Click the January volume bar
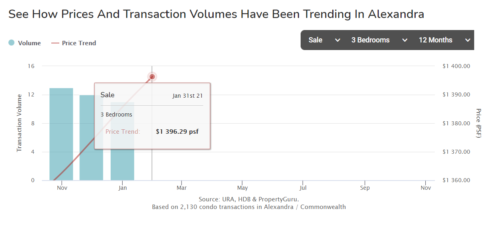Viewport: 487px width, 241px height. (x=122, y=168)
